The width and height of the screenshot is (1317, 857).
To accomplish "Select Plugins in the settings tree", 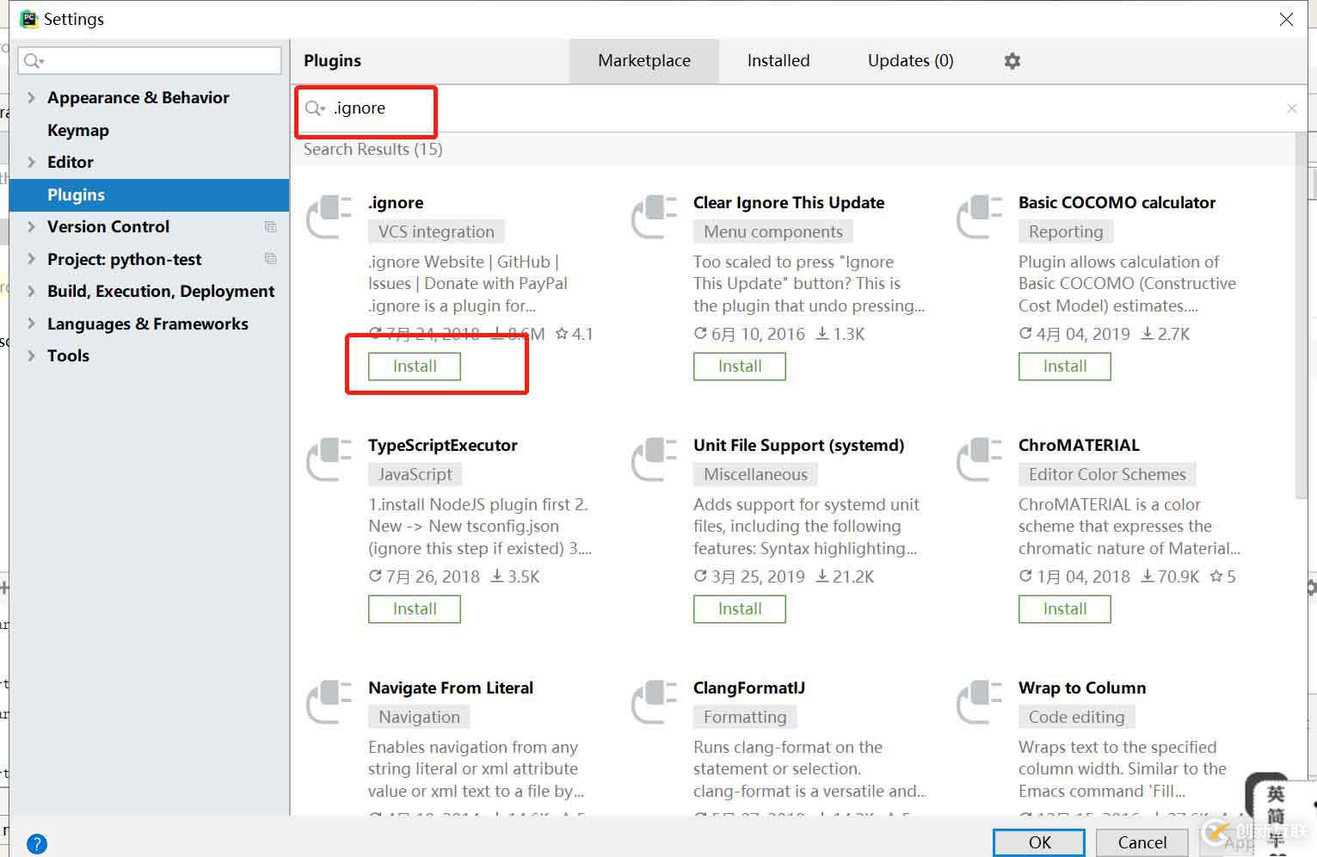I will [x=149, y=195].
